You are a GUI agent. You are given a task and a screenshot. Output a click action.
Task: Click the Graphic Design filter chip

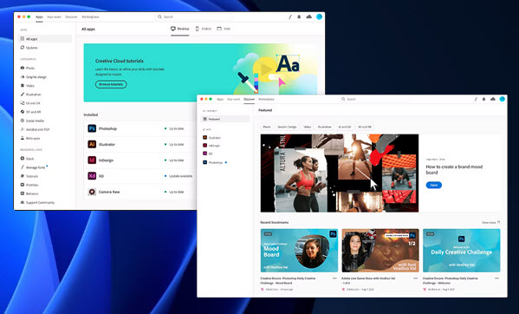pyautogui.click(x=287, y=127)
